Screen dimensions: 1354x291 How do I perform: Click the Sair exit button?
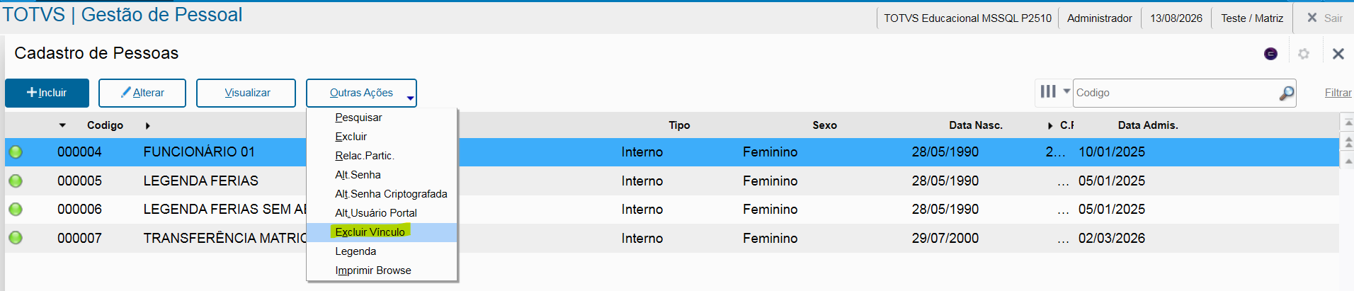[x=1324, y=18]
